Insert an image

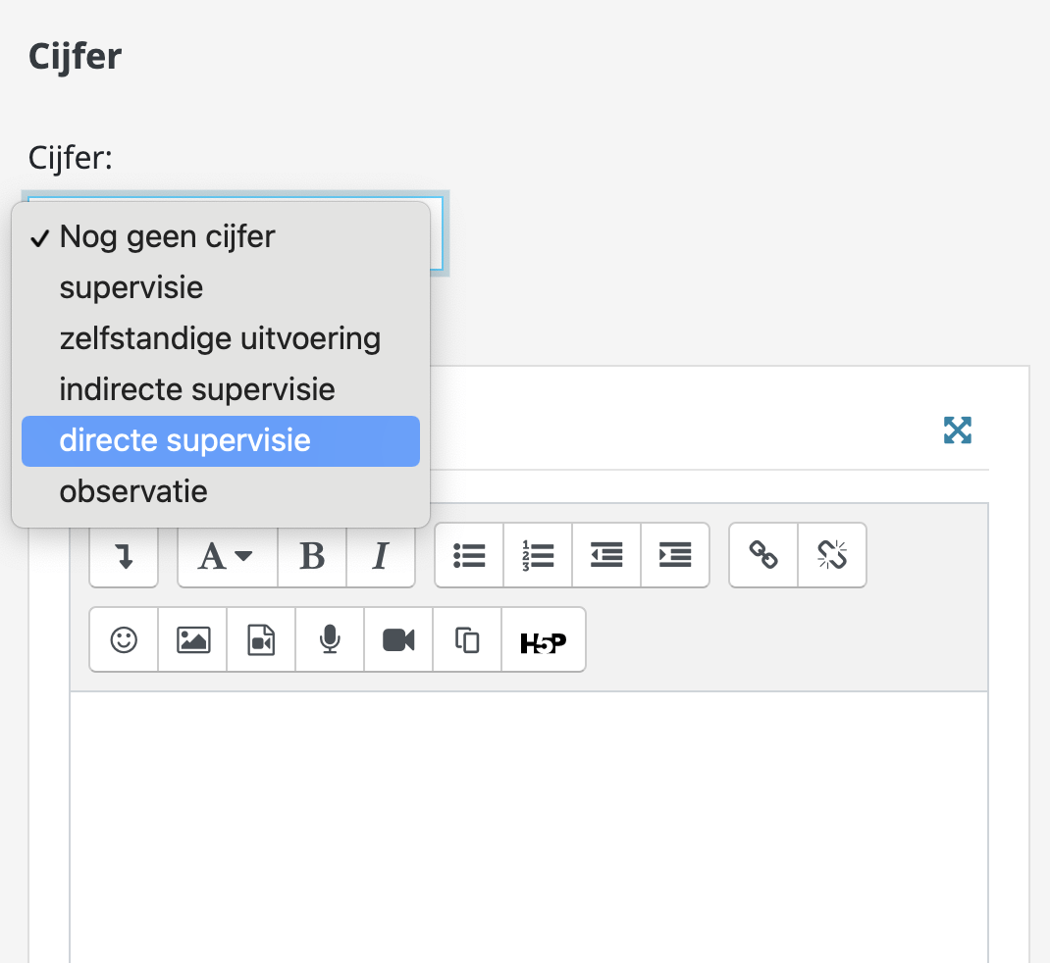tap(193, 639)
